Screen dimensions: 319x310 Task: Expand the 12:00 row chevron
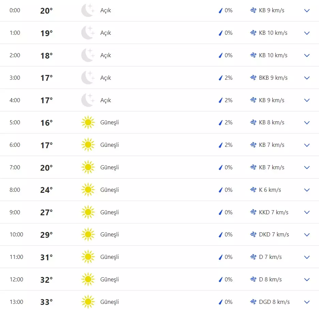point(307,280)
